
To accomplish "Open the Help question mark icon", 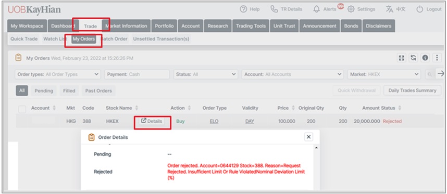I will (x=243, y=9).
